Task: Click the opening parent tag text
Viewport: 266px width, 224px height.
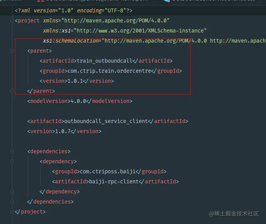Action: (x=39, y=51)
